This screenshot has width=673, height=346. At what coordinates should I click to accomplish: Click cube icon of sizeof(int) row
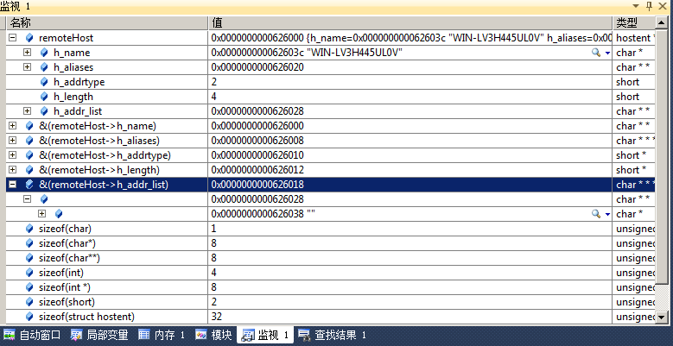[x=29, y=273]
